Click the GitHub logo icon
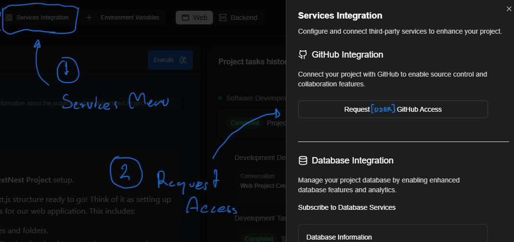 303,55
